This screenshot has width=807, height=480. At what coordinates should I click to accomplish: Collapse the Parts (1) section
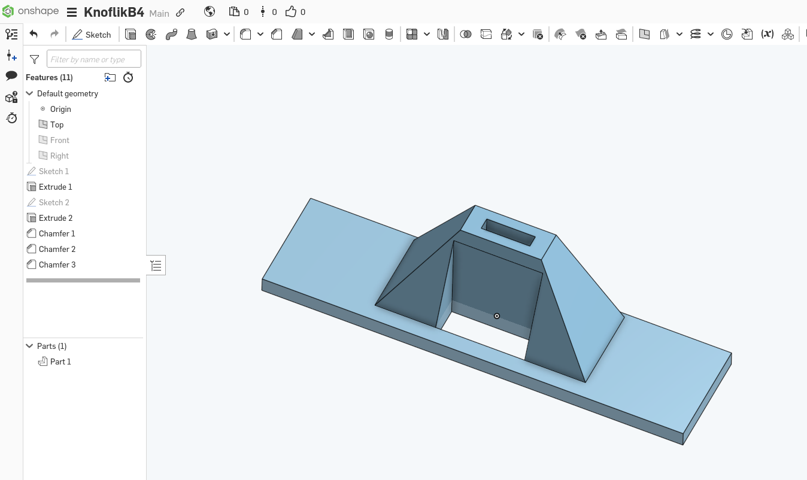tap(29, 346)
